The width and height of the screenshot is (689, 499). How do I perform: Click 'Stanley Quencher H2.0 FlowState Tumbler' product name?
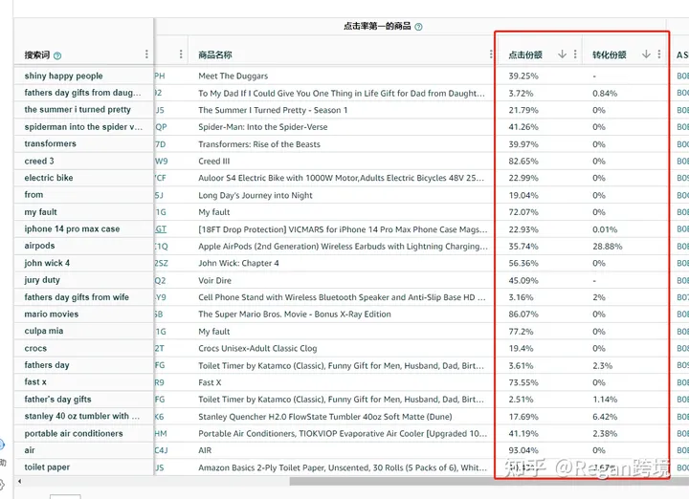point(325,417)
